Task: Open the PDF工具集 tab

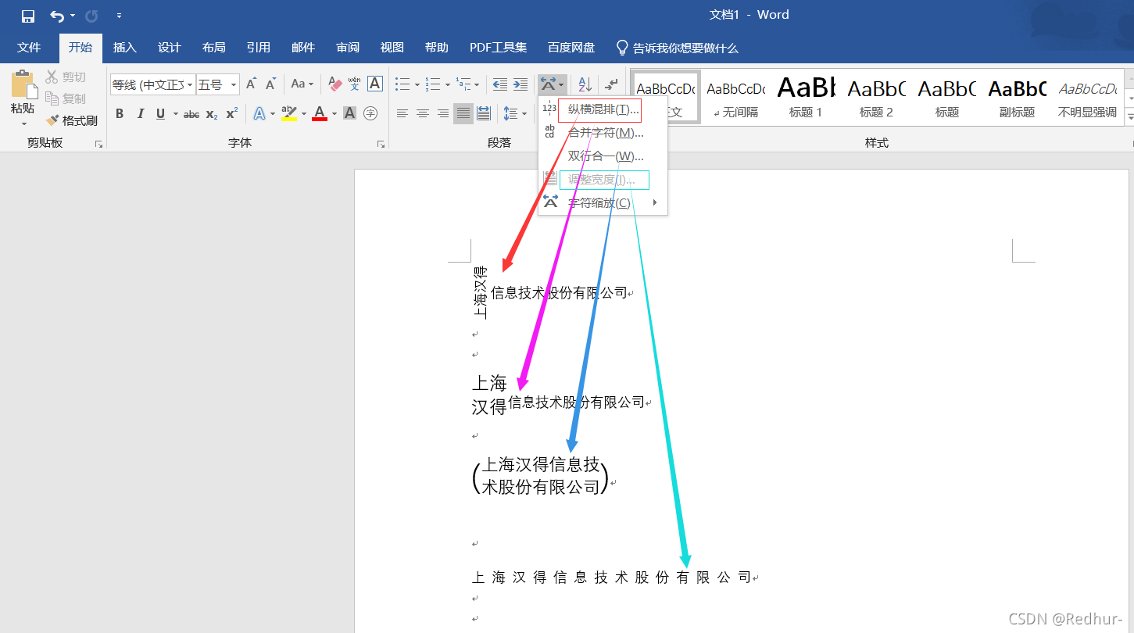Action: (x=499, y=48)
